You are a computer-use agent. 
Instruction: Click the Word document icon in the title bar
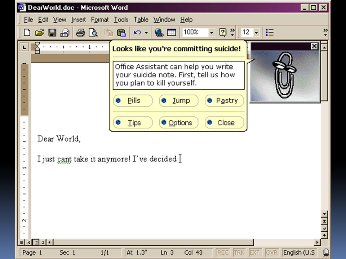[22, 7]
